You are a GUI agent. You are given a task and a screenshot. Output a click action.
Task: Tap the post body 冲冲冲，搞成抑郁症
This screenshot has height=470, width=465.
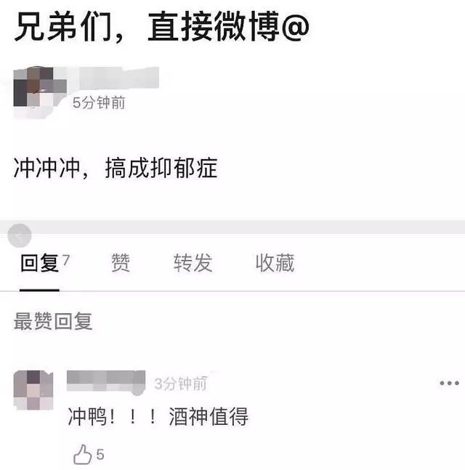(x=116, y=168)
